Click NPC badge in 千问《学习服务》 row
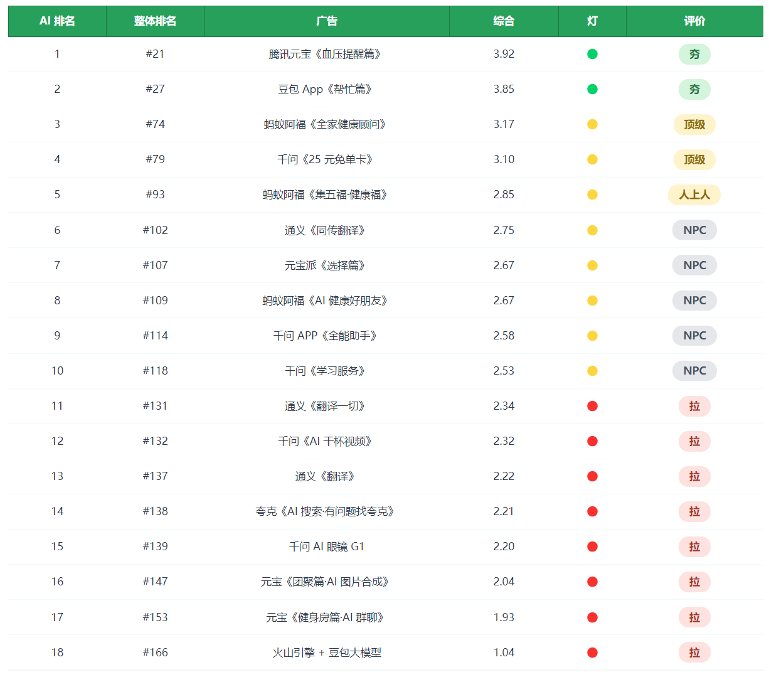This screenshot has height=677, width=769. pos(694,371)
